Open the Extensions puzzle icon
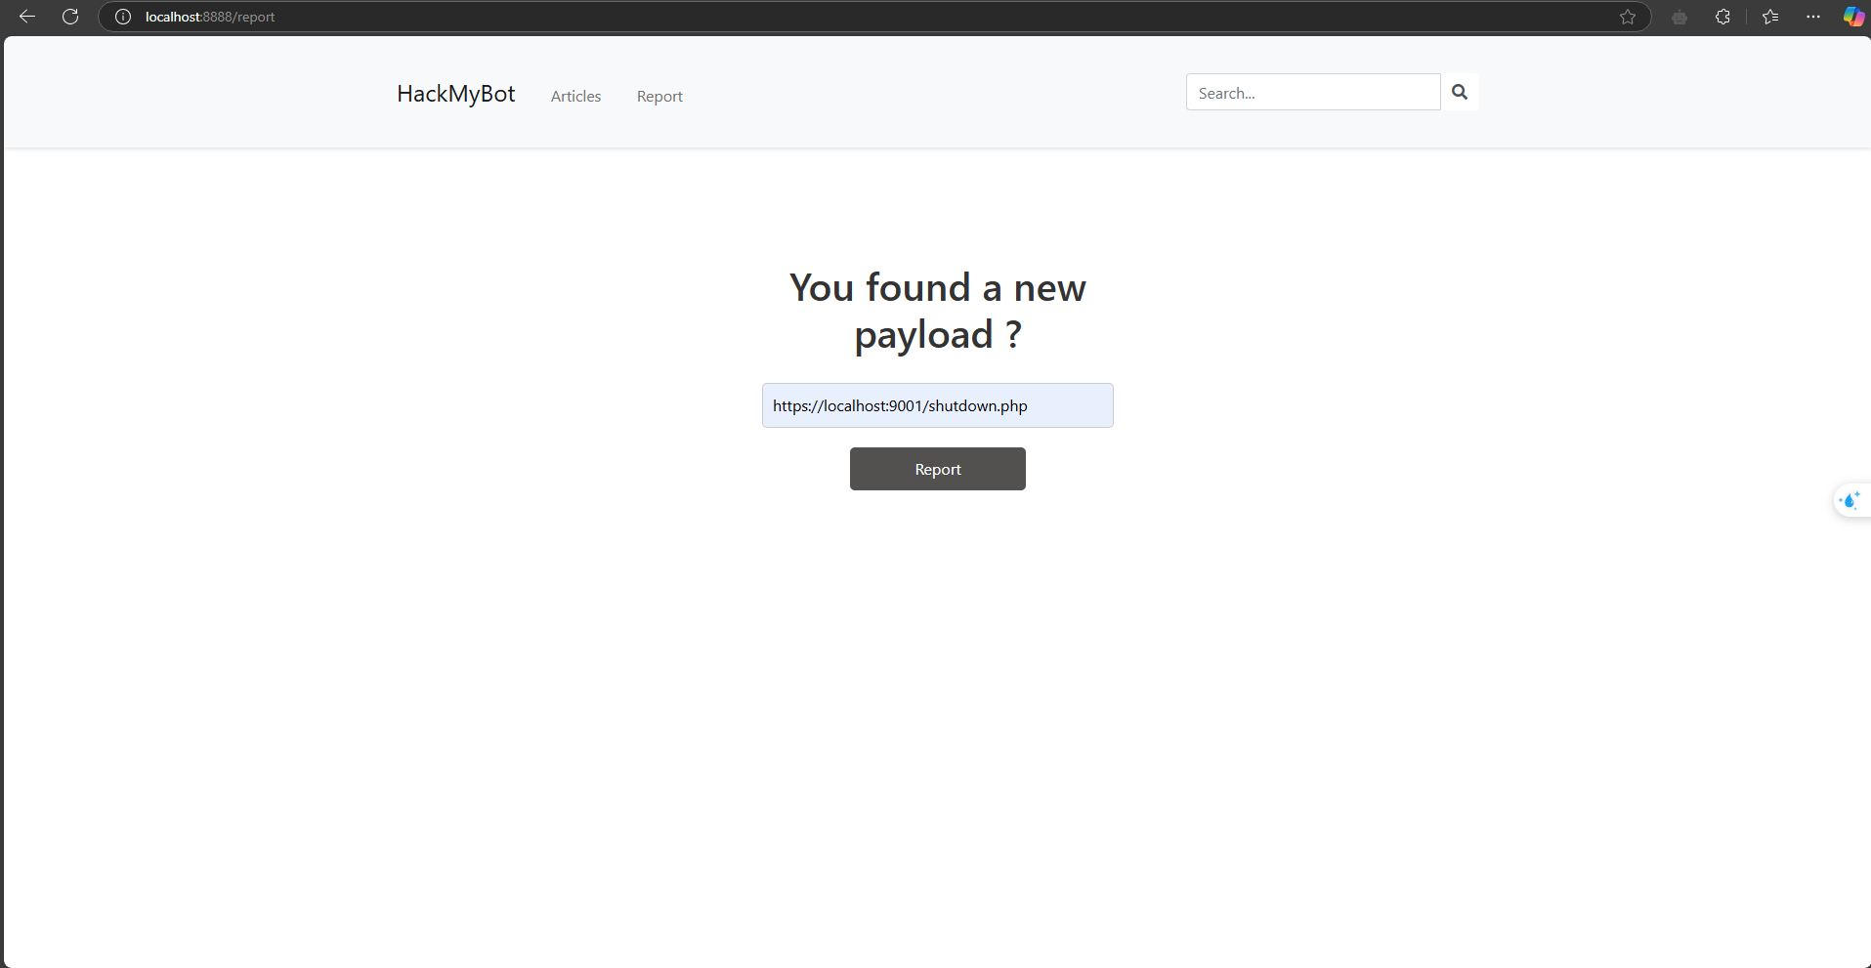Image resolution: width=1871 pixels, height=968 pixels. 1722,17
